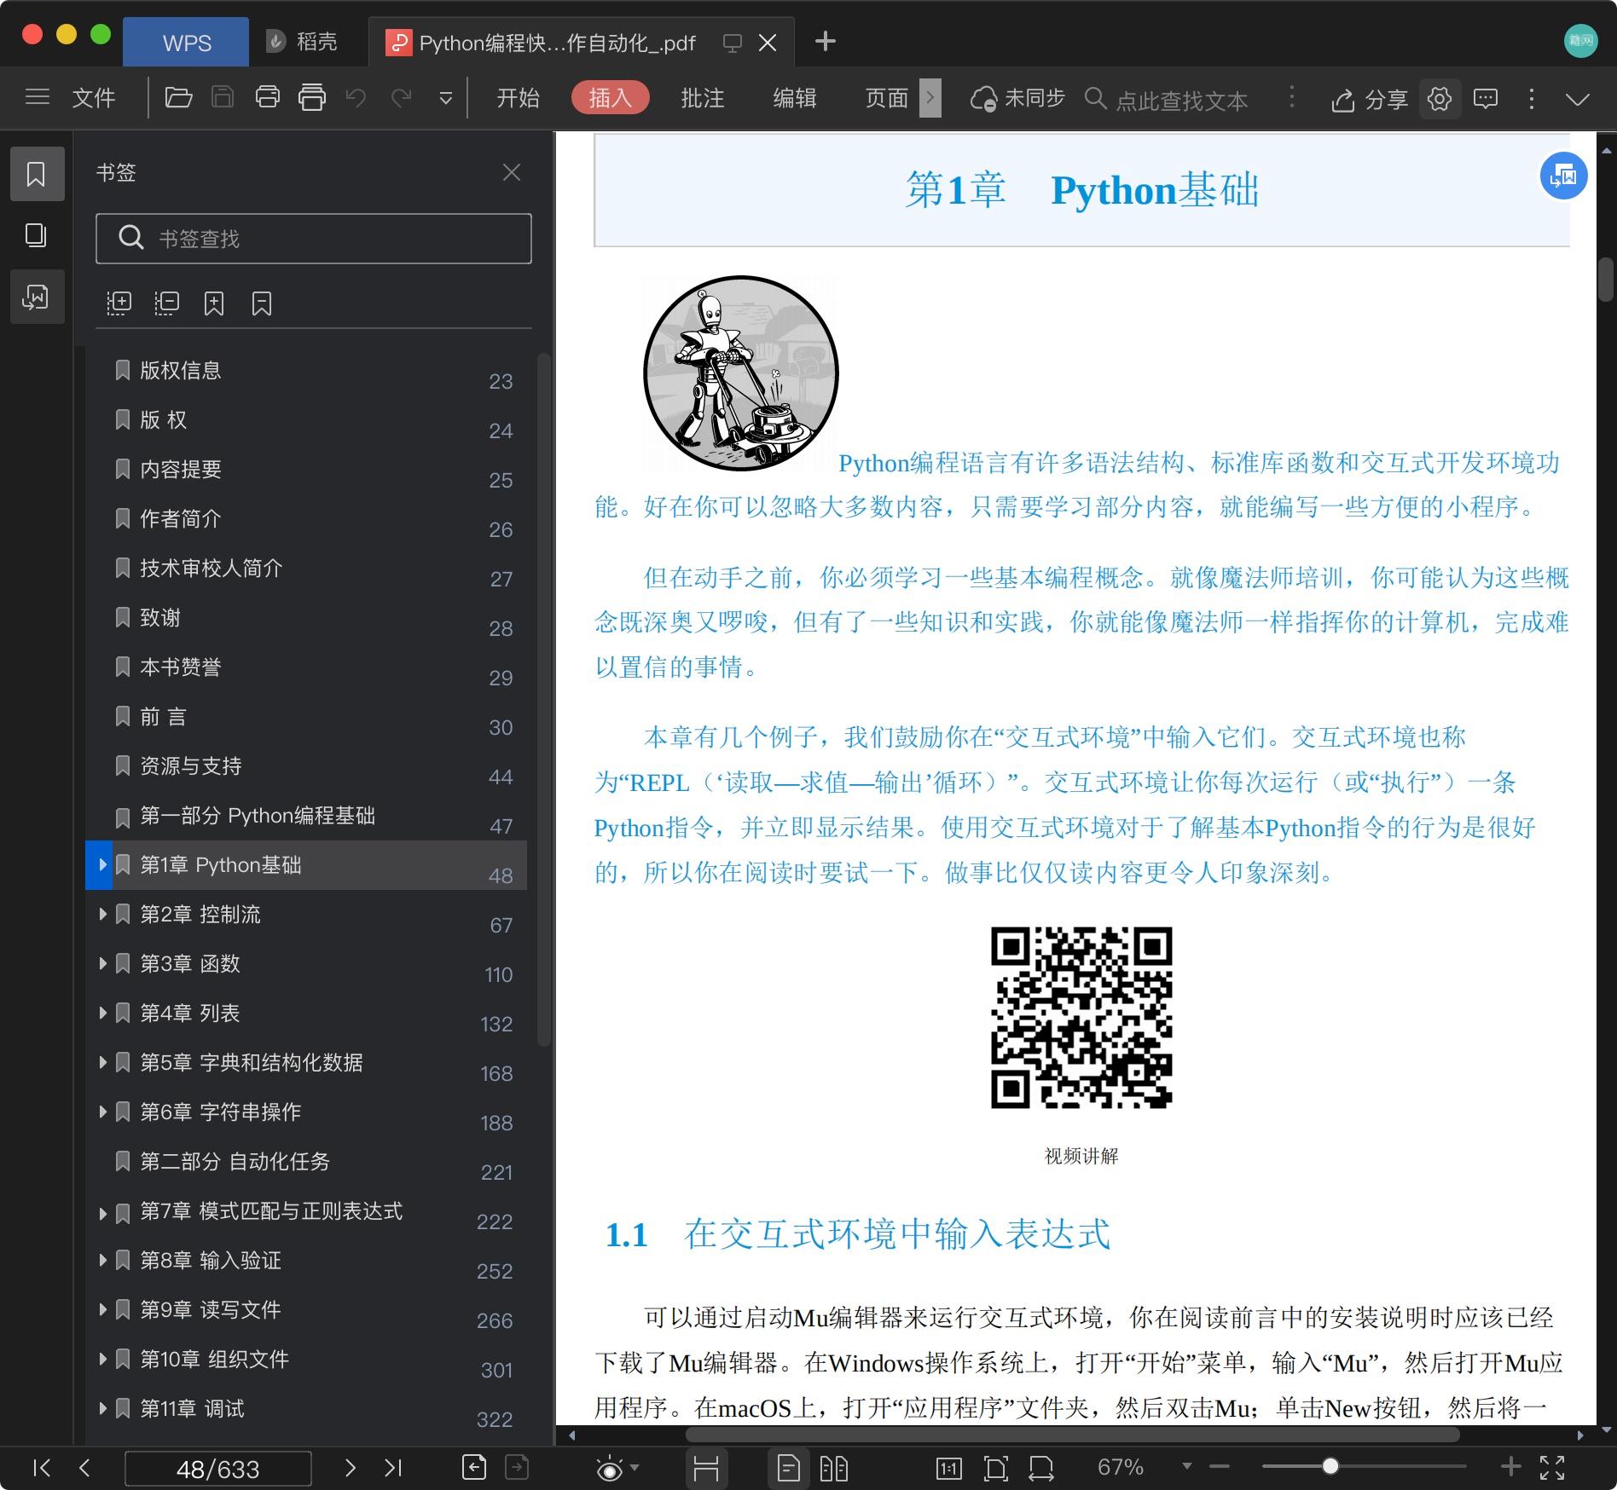
Task: Select the 前 言 bookmark
Action: 306,717
